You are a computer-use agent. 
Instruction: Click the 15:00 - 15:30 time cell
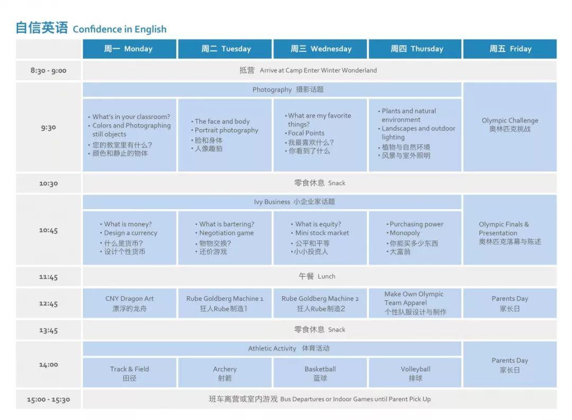[x=49, y=399]
